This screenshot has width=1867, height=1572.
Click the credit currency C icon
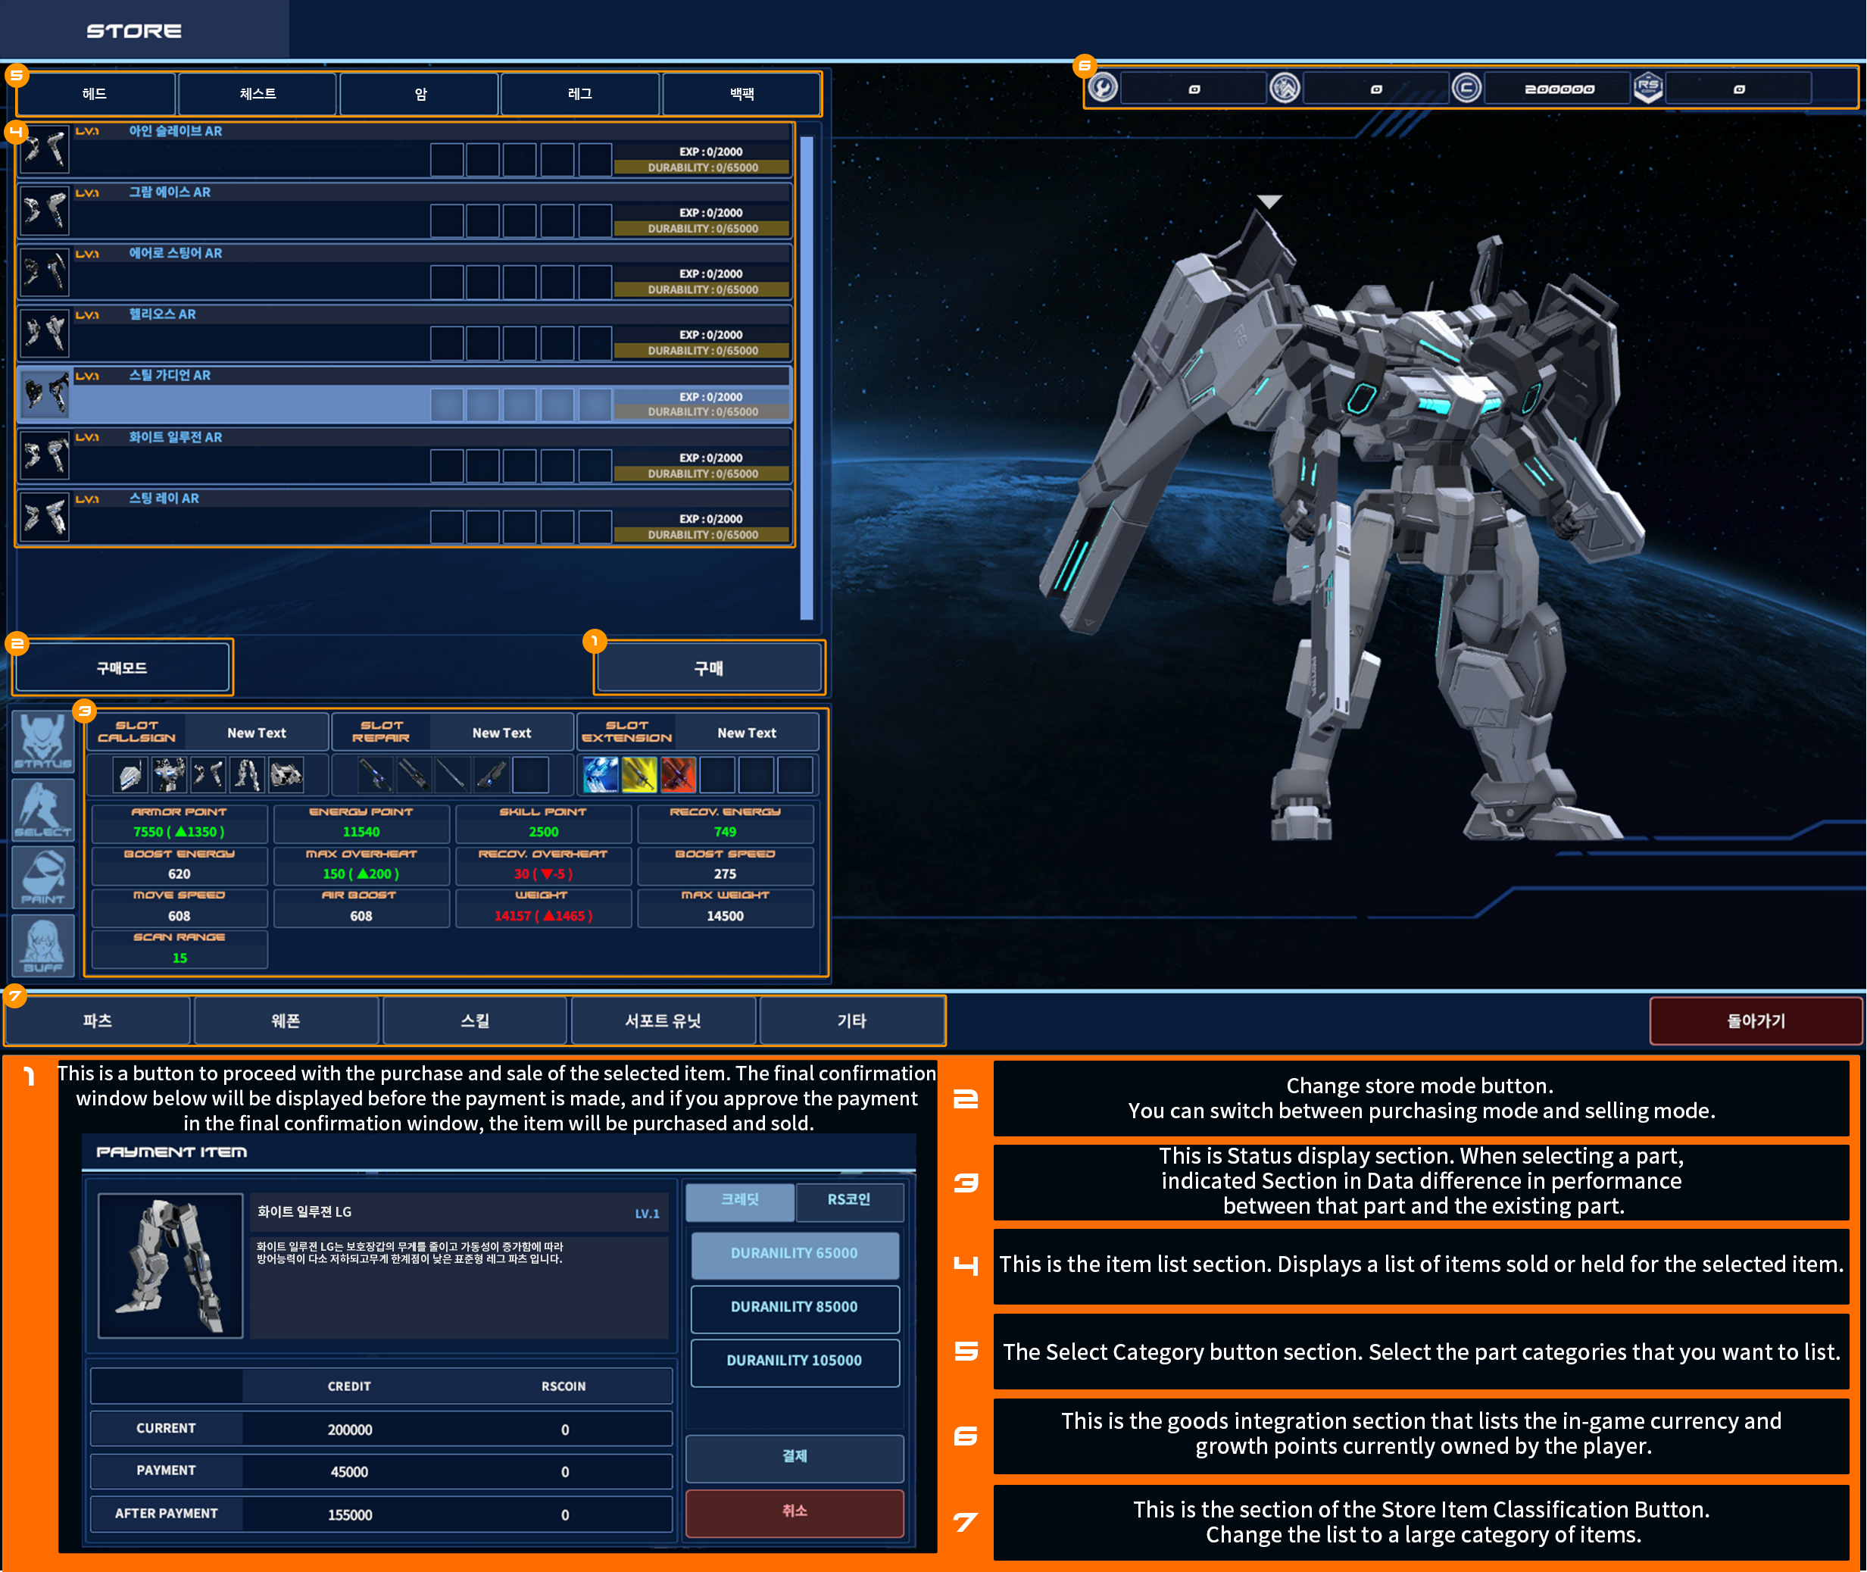coord(1466,88)
